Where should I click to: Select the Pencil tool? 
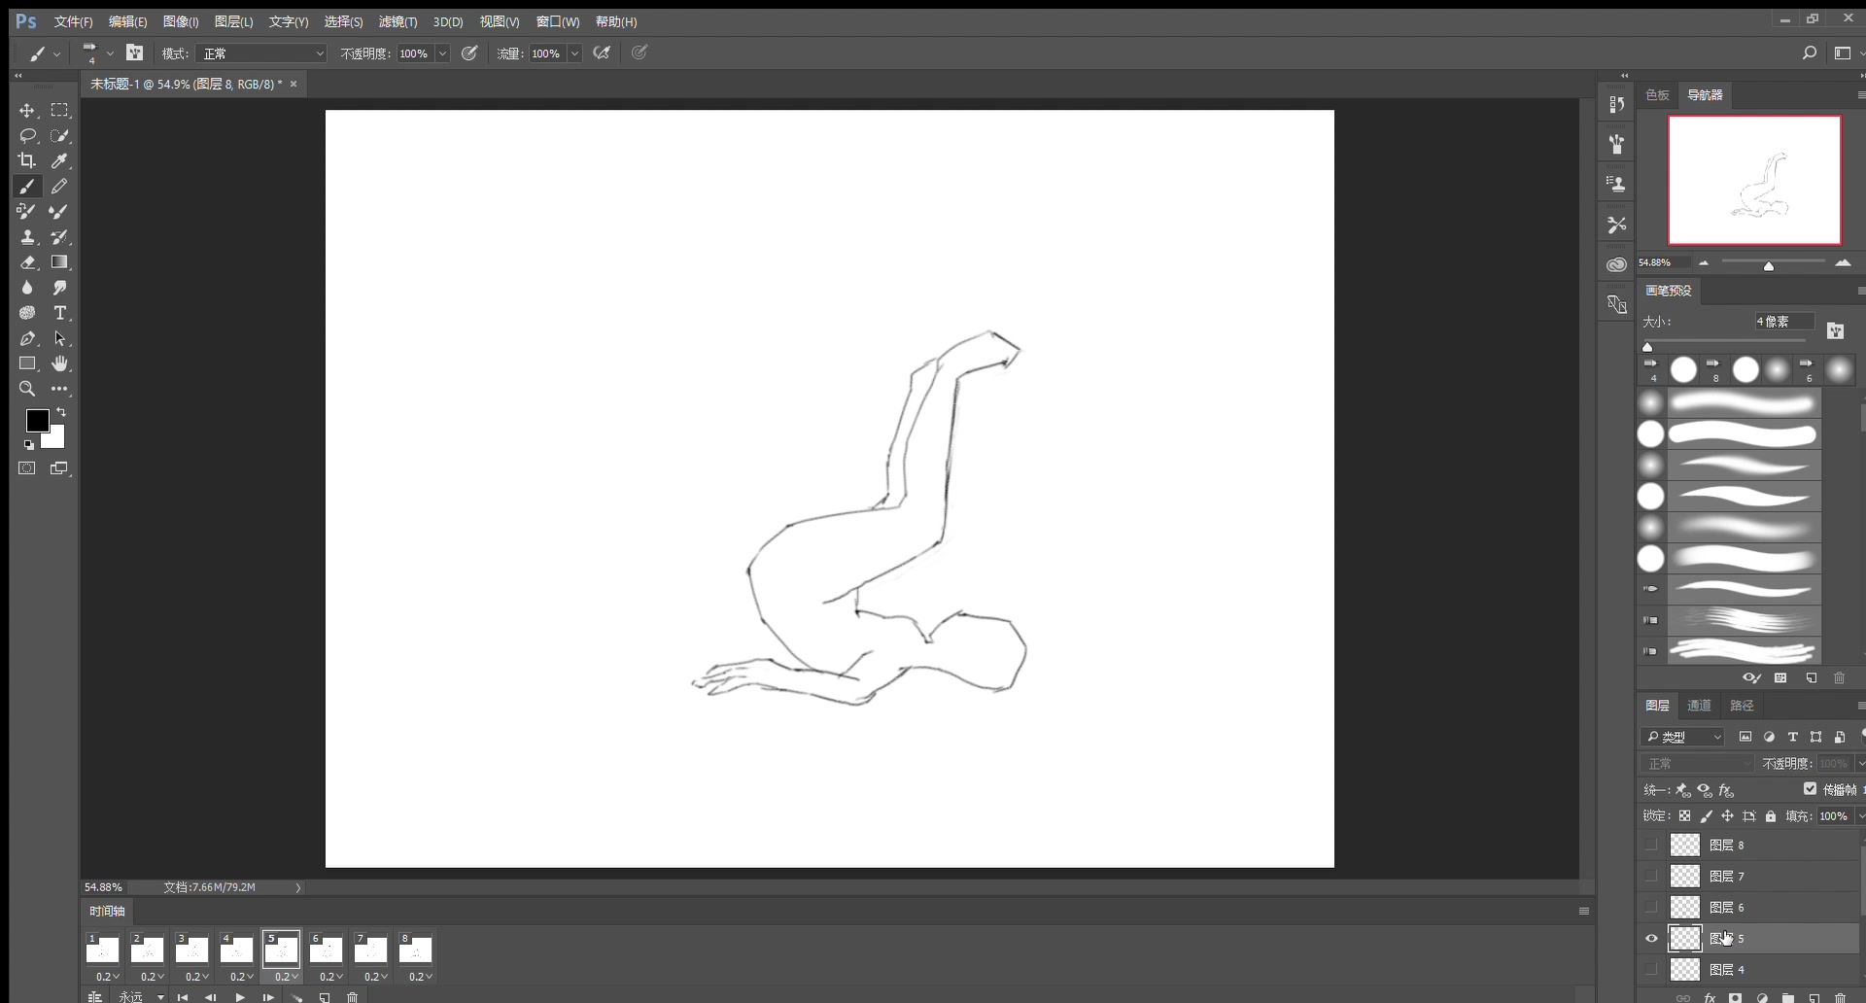pyautogui.click(x=60, y=187)
